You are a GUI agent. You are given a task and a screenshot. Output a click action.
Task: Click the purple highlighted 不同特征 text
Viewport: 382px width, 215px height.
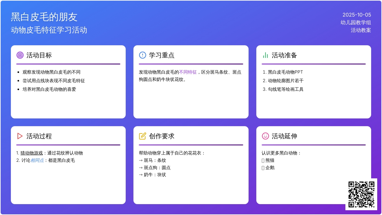(x=188, y=72)
